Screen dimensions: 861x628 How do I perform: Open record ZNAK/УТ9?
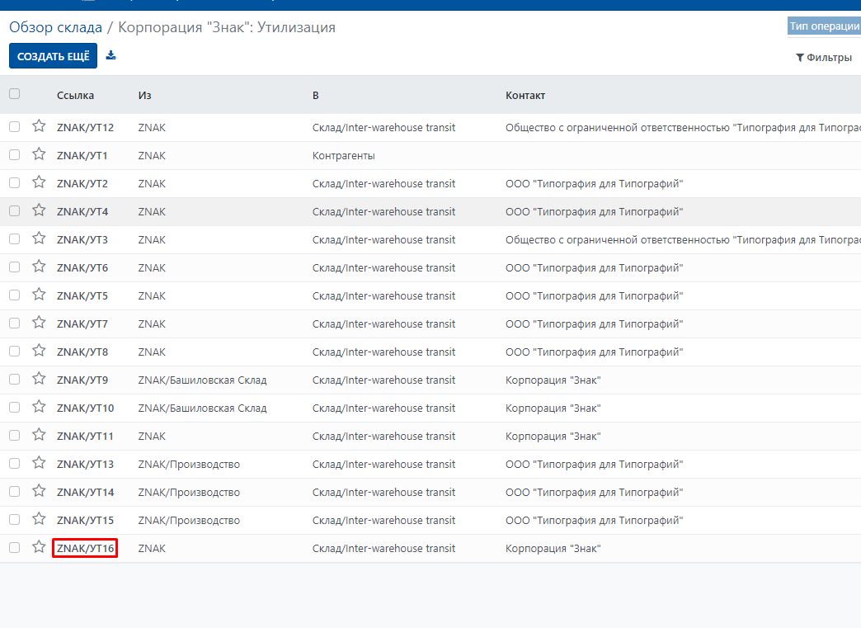click(x=82, y=380)
